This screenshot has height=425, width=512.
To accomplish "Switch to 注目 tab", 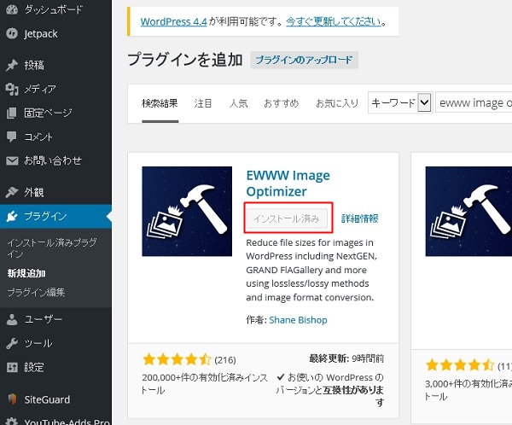I will (x=203, y=103).
